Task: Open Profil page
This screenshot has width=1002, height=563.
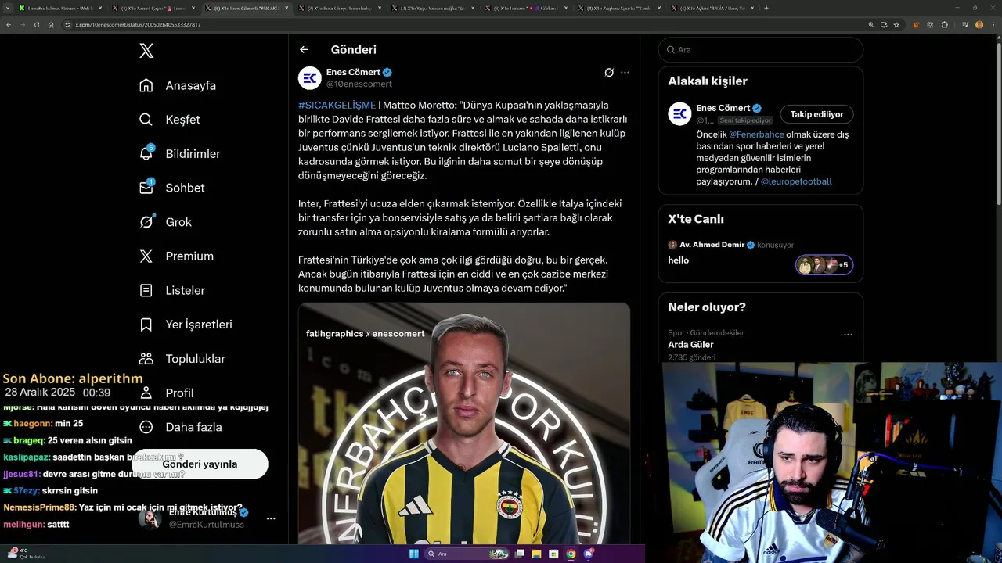Action: (x=166, y=393)
